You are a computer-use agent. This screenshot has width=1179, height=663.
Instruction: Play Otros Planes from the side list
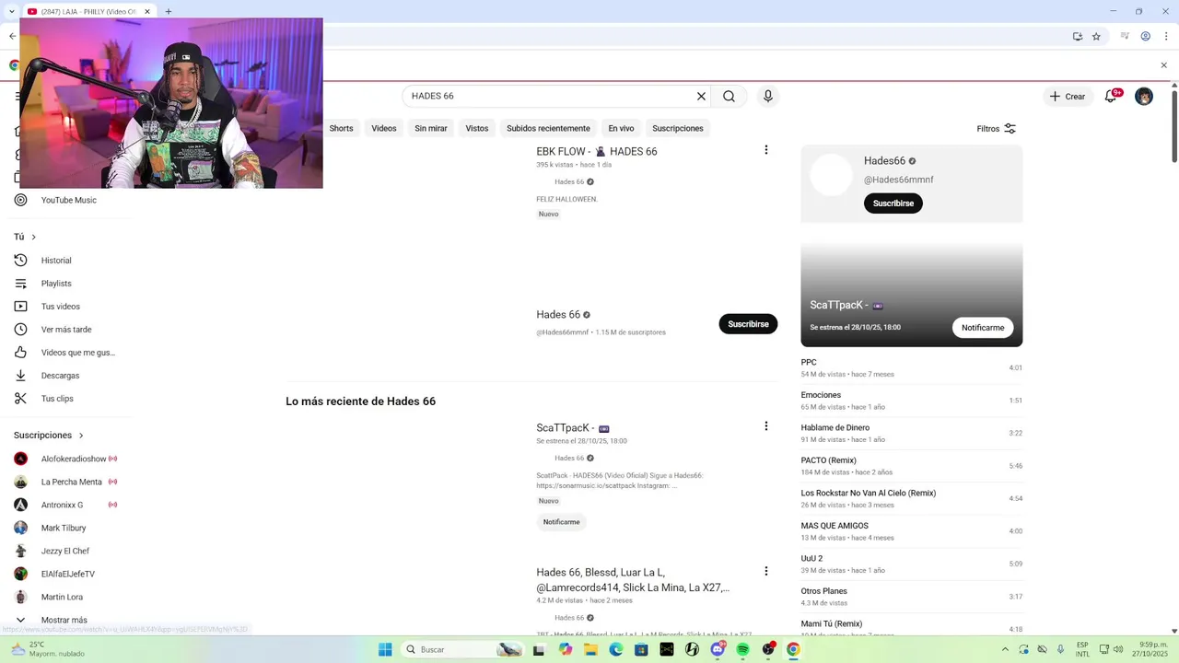click(912, 597)
